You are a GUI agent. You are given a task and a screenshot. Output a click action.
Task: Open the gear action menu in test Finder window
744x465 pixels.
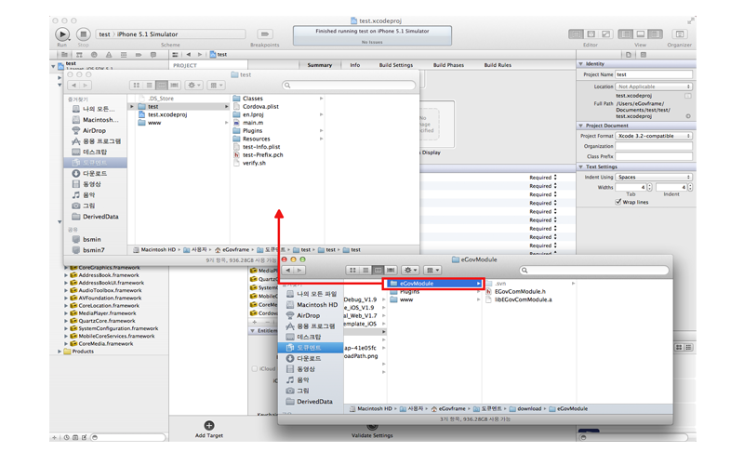point(193,86)
